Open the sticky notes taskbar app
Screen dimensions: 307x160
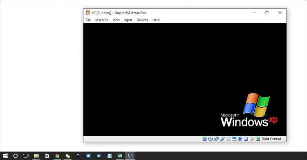pos(67,156)
